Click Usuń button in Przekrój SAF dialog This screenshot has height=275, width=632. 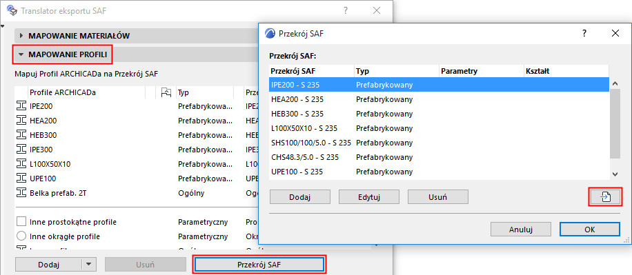(x=438, y=197)
